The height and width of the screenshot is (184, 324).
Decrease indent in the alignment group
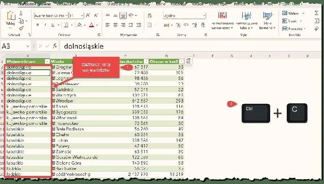click(x=131, y=25)
